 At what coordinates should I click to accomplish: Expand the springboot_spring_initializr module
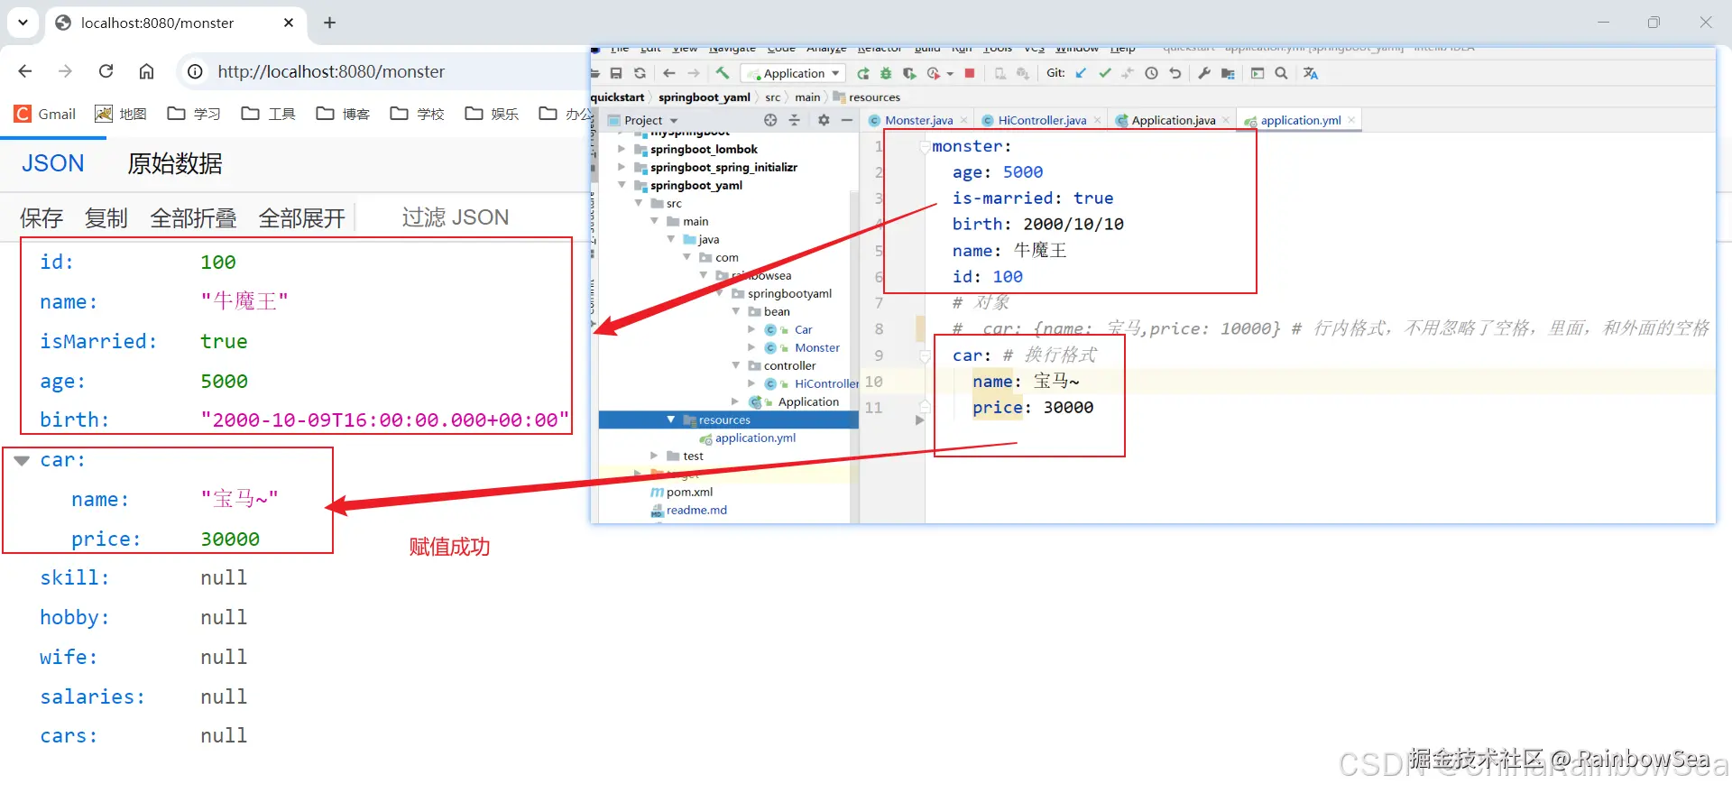621,167
